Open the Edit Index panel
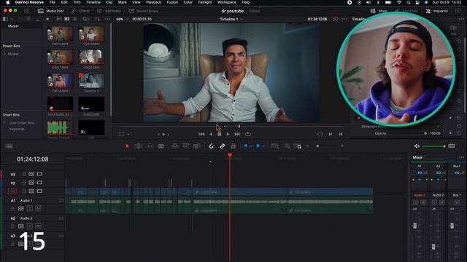467x262 pixels. pos(109,11)
